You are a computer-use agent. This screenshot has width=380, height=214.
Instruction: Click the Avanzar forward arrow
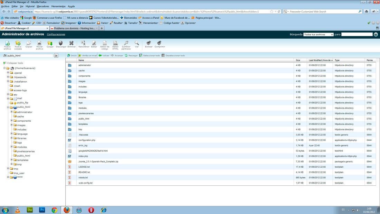pyautogui.click(x=117, y=56)
